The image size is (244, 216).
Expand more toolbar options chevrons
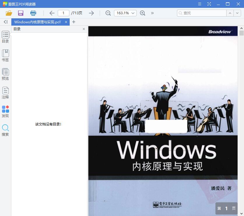152,13
